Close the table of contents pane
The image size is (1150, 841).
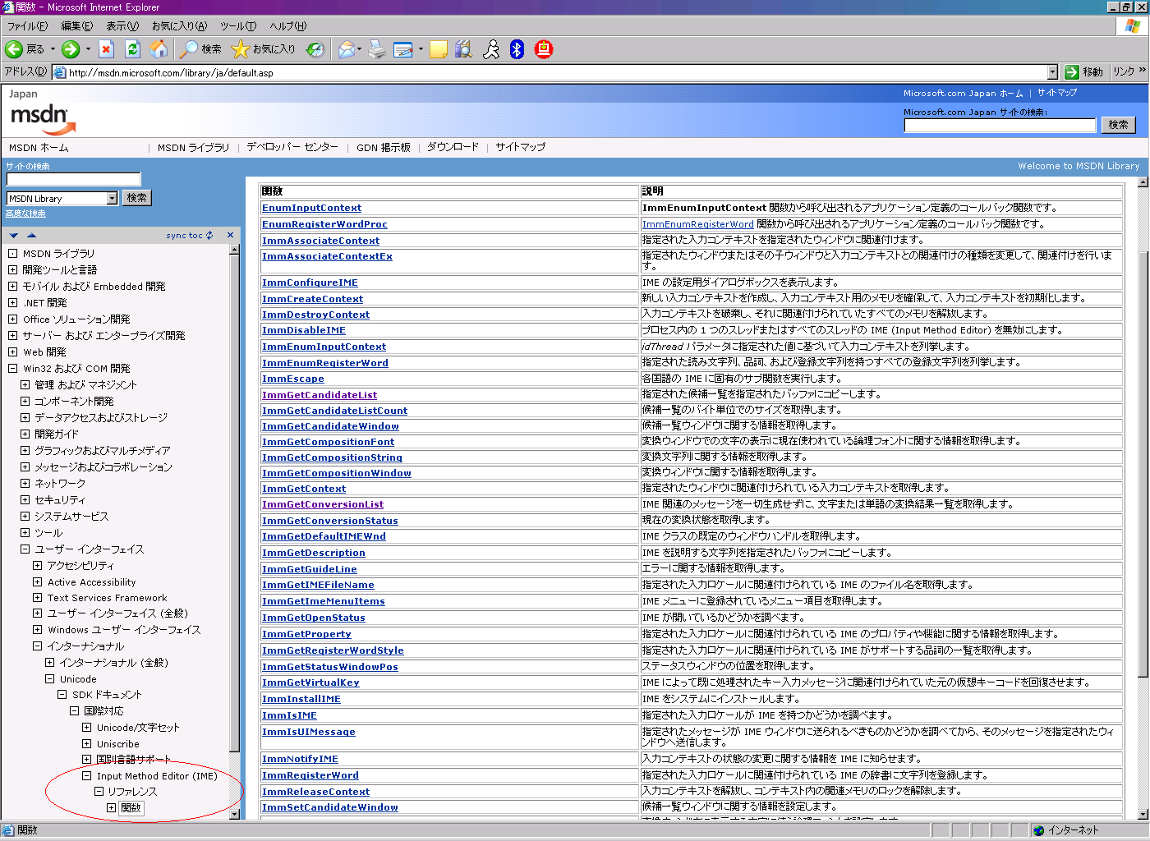[230, 235]
